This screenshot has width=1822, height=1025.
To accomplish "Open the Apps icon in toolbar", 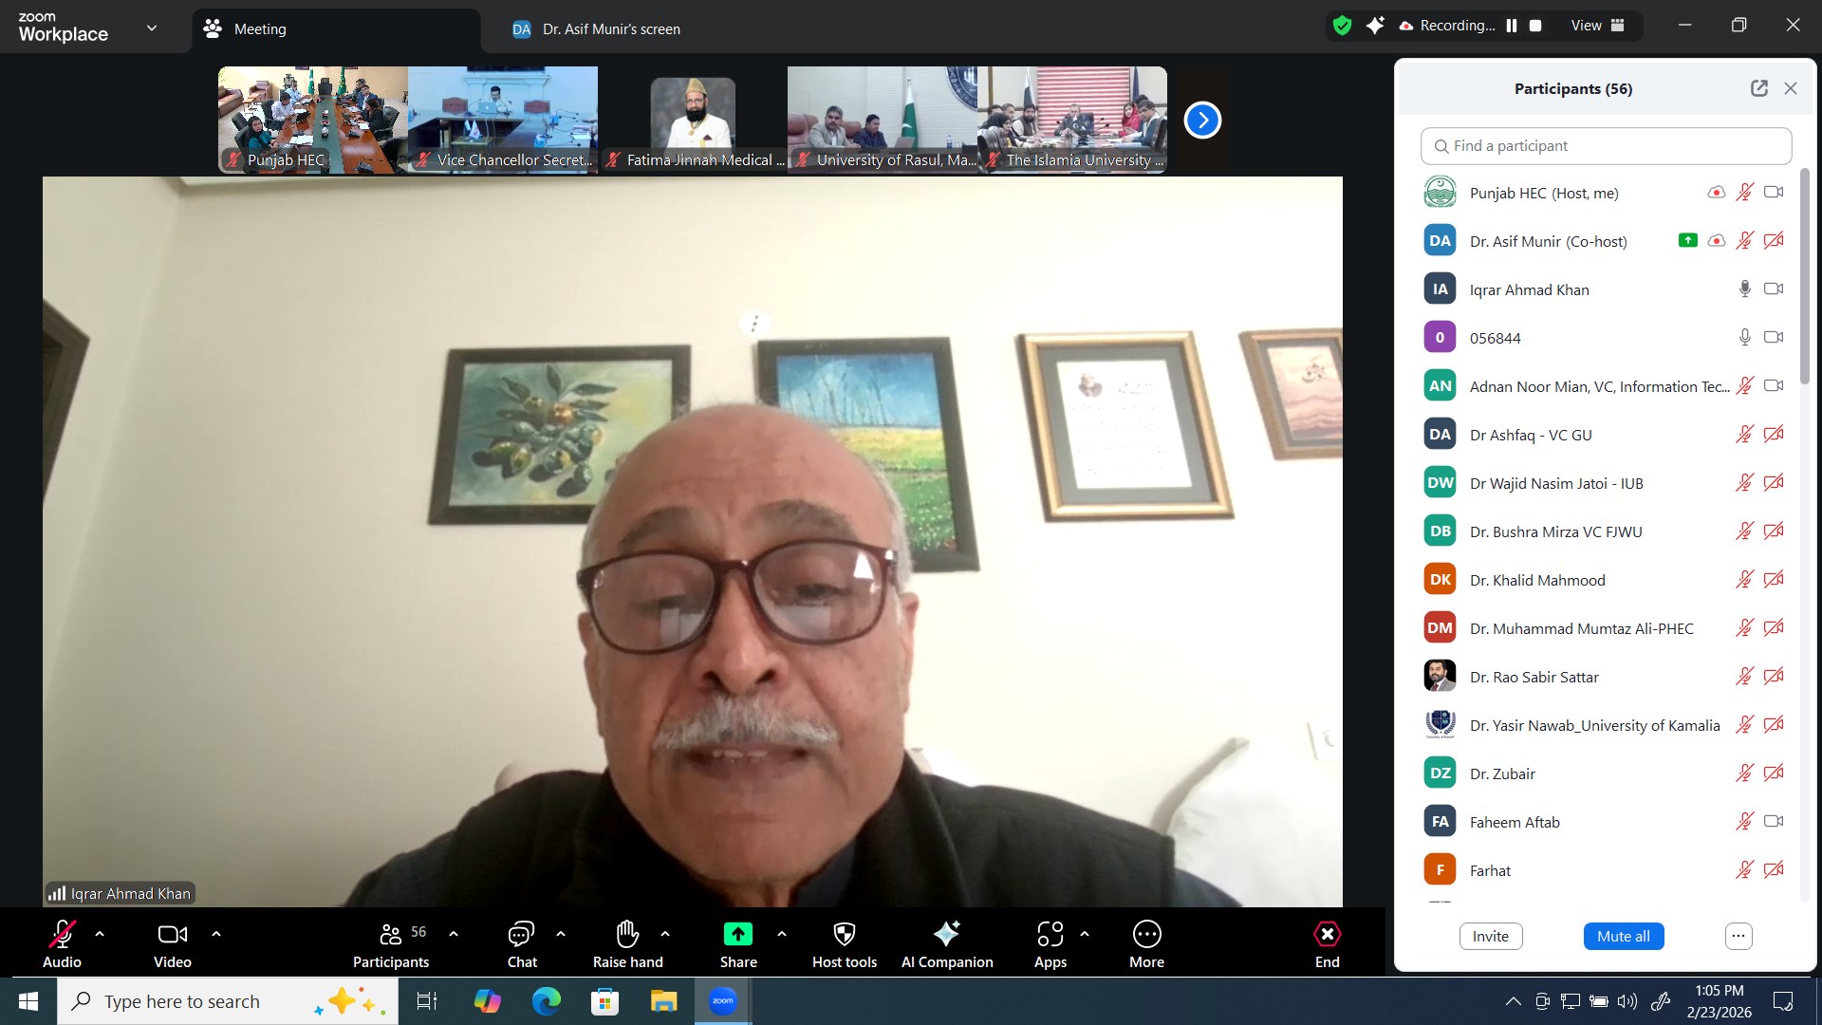I will tap(1050, 935).
